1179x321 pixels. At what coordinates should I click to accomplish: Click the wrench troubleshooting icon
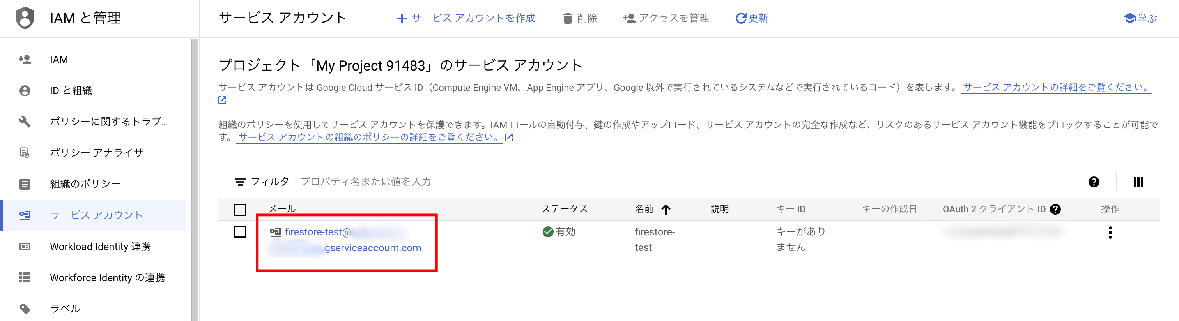tap(25, 122)
